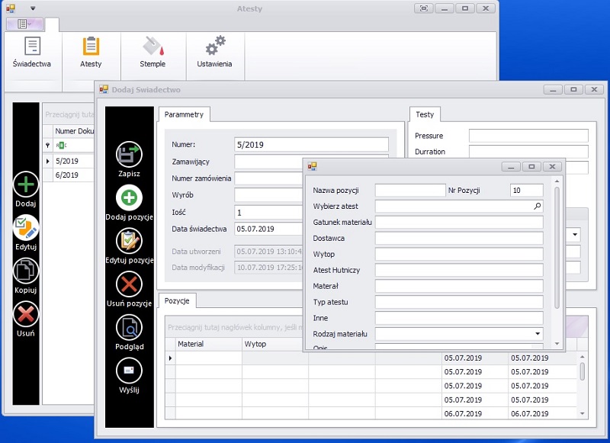610x443 pixels.
Task: Focus the Gatunek materiału field
Action: tap(459, 222)
